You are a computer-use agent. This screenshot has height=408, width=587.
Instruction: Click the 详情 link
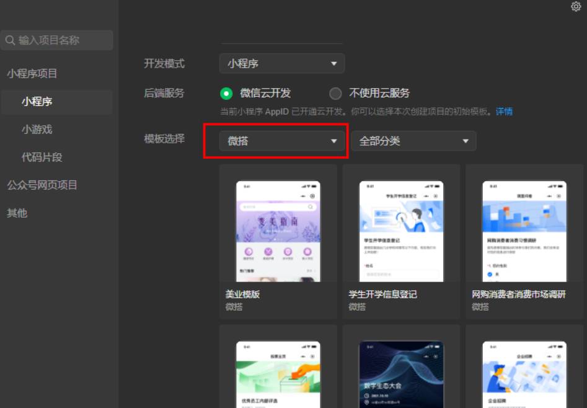pyautogui.click(x=504, y=112)
